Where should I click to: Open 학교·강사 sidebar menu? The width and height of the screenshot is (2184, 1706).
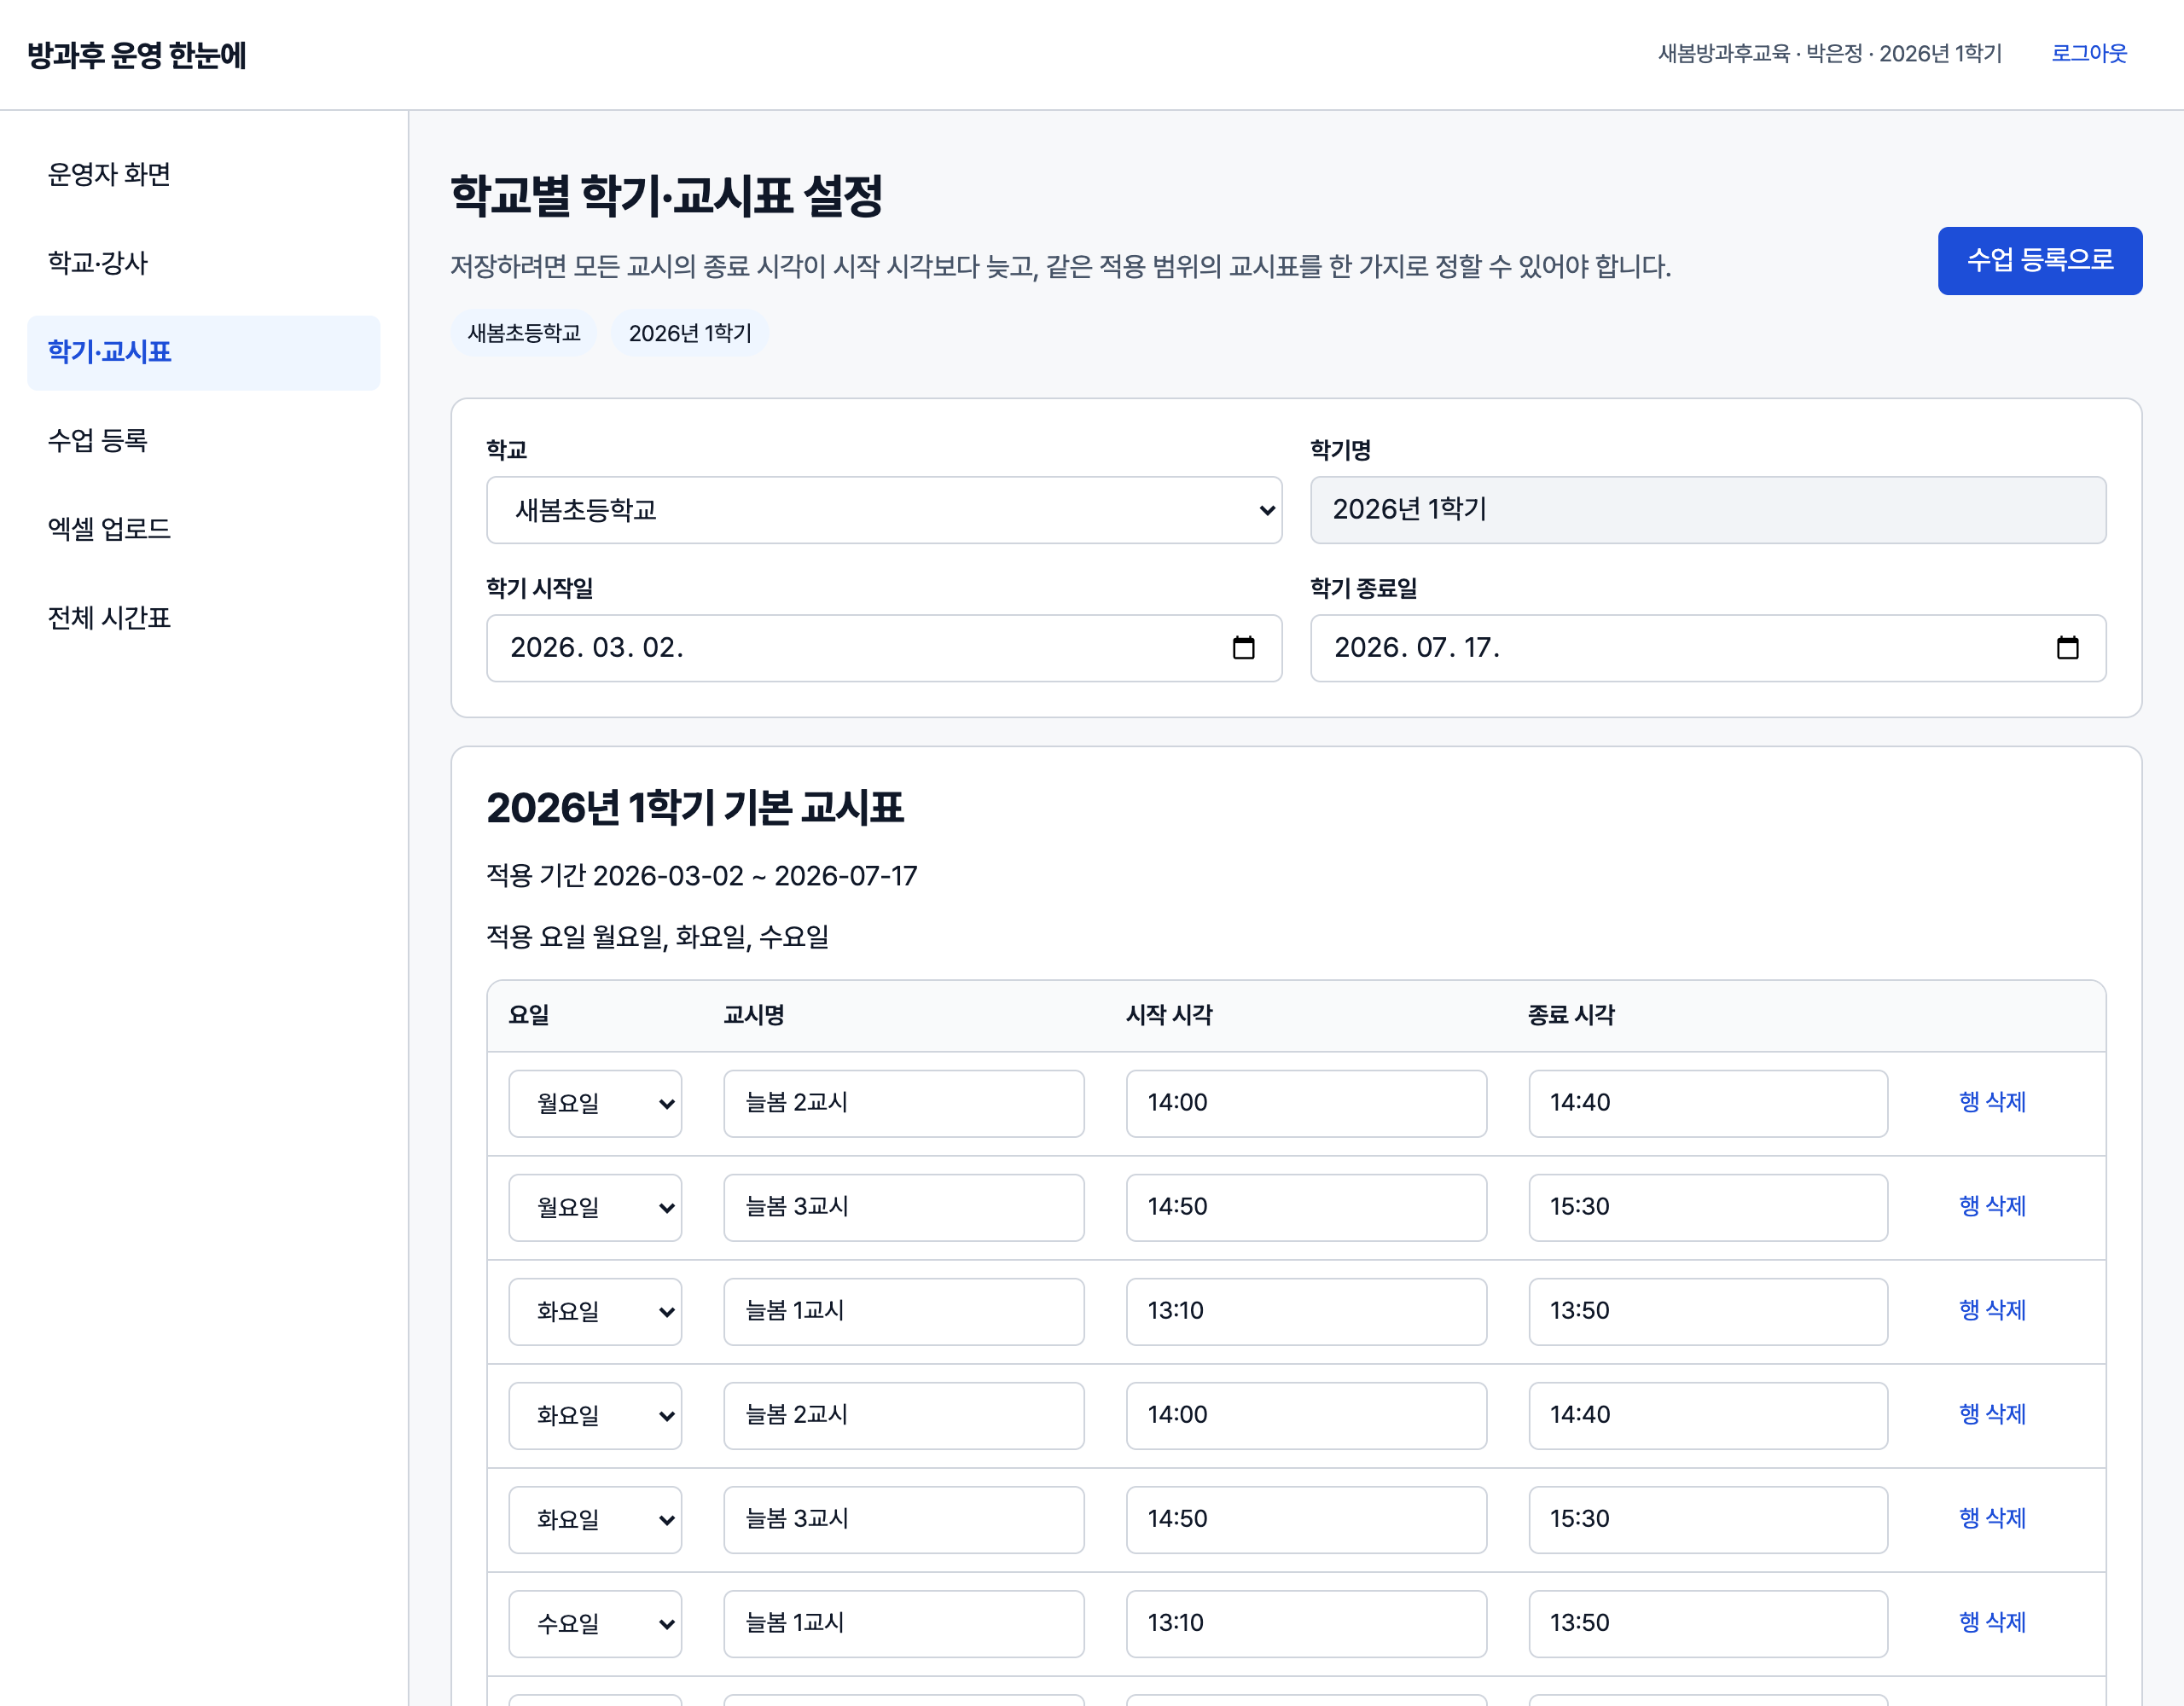(204, 263)
